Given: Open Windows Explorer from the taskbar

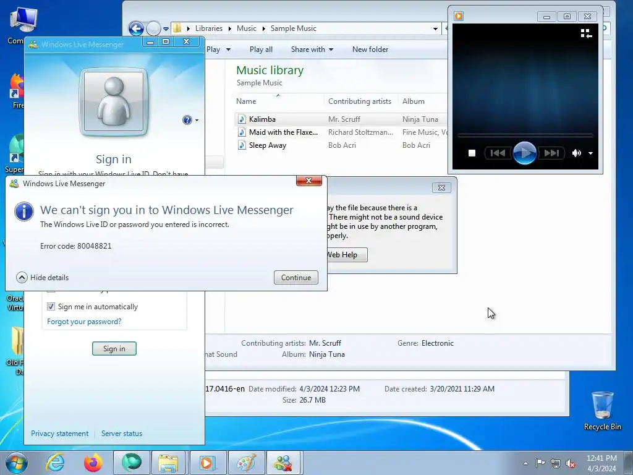Looking at the screenshot, I should click(x=168, y=463).
